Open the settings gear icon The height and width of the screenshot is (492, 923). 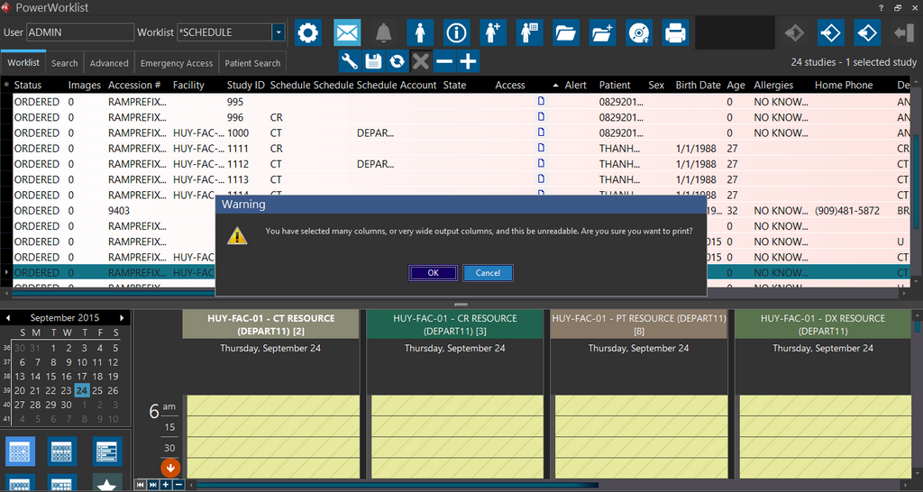click(x=308, y=33)
